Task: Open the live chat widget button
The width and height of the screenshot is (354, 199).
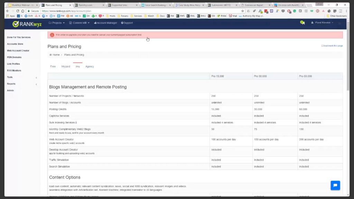Action: (335, 185)
